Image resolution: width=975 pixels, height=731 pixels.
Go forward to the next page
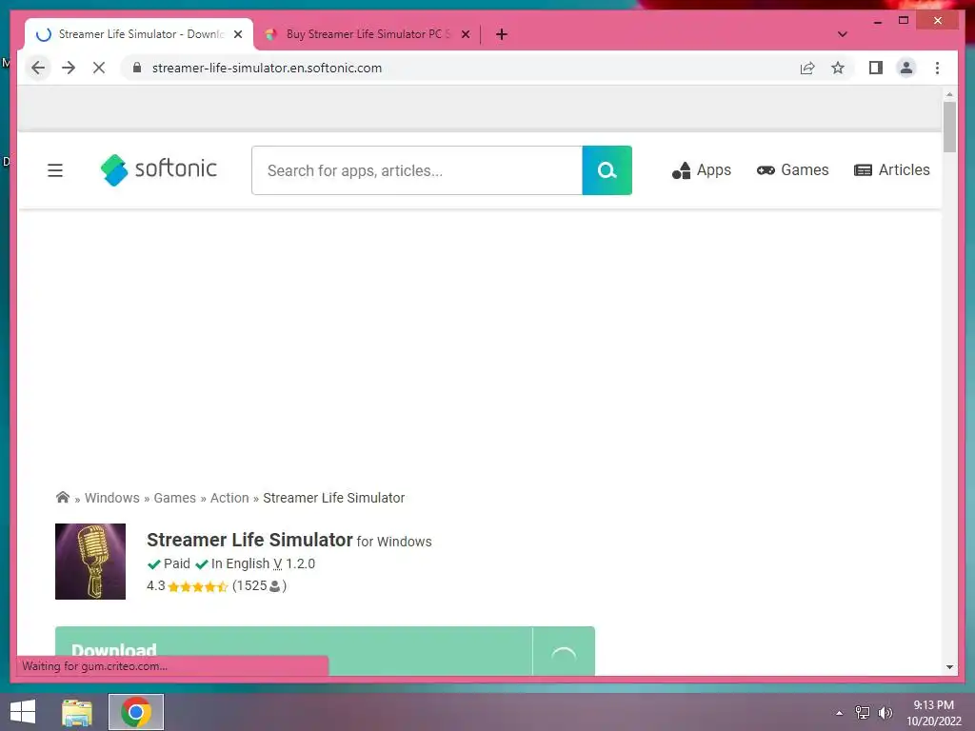pos(69,68)
